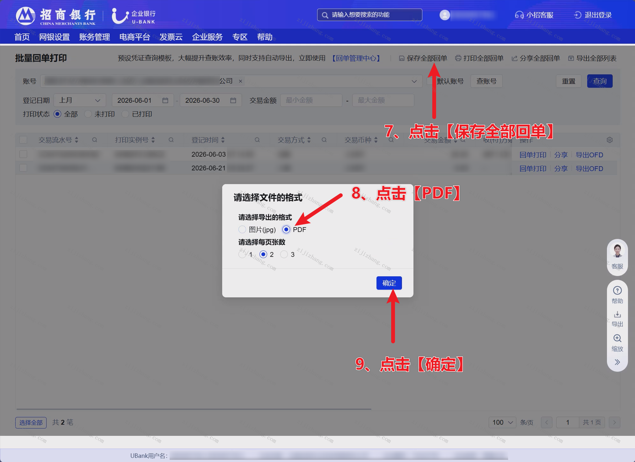This screenshot has height=462, width=635.
Task: Open the 回单管理中心 link
Action: tap(356, 58)
